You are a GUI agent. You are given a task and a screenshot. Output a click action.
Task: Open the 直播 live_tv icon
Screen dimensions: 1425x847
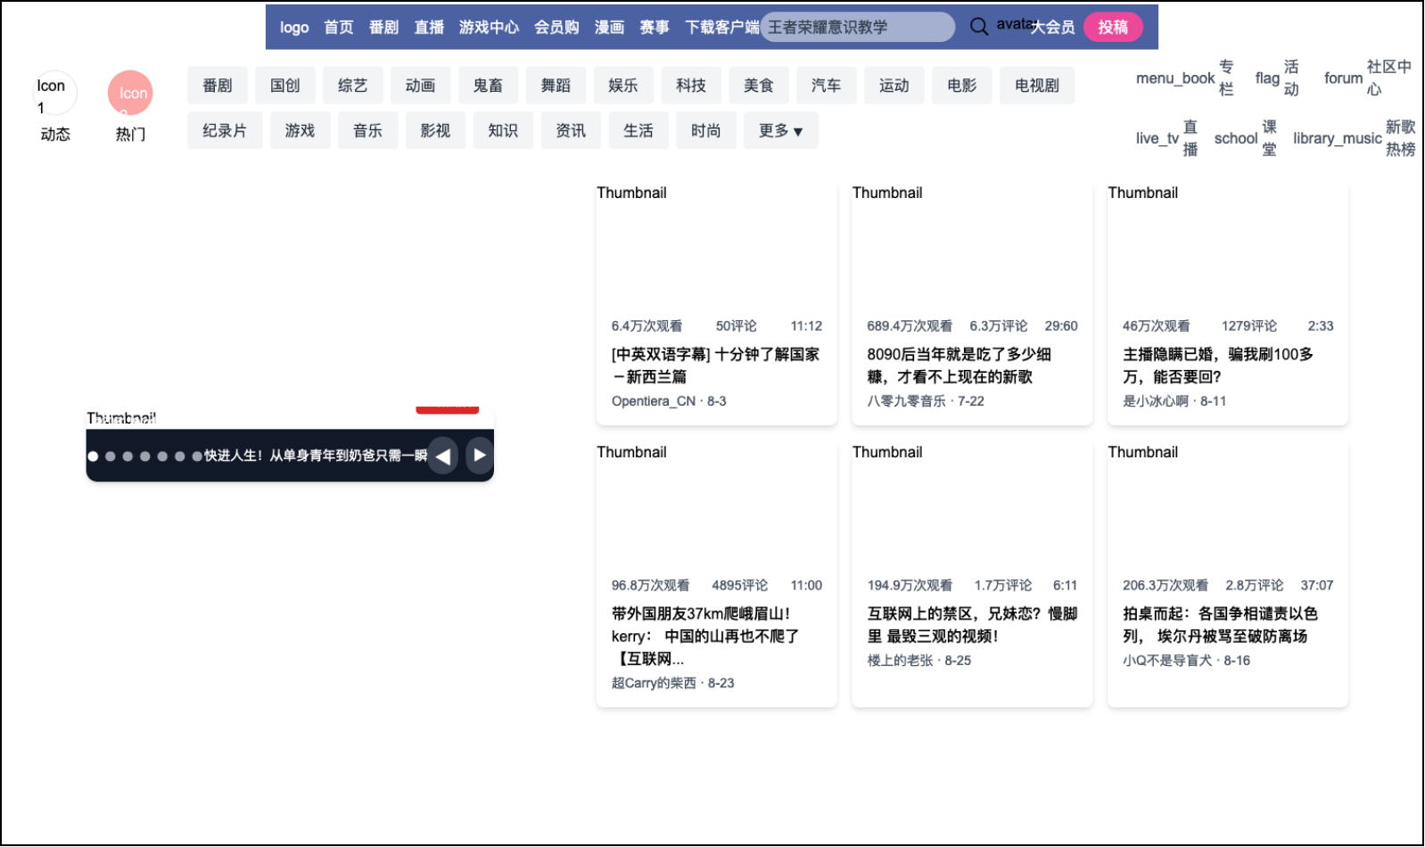click(x=1157, y=138)
